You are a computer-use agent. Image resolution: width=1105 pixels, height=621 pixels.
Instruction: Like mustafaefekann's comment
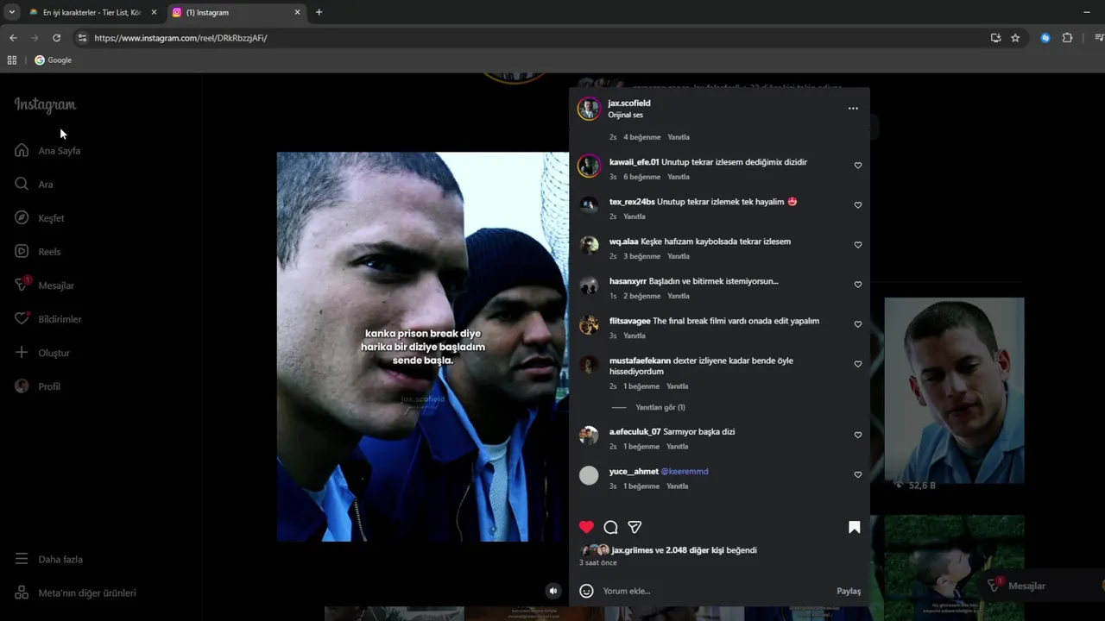point(857,364)
